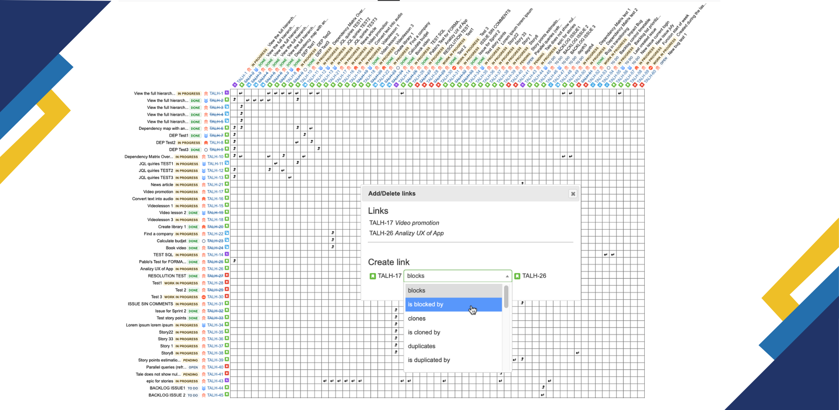
Task: Click medium priority icon of TALH-8 row
Action: point(206,143)
